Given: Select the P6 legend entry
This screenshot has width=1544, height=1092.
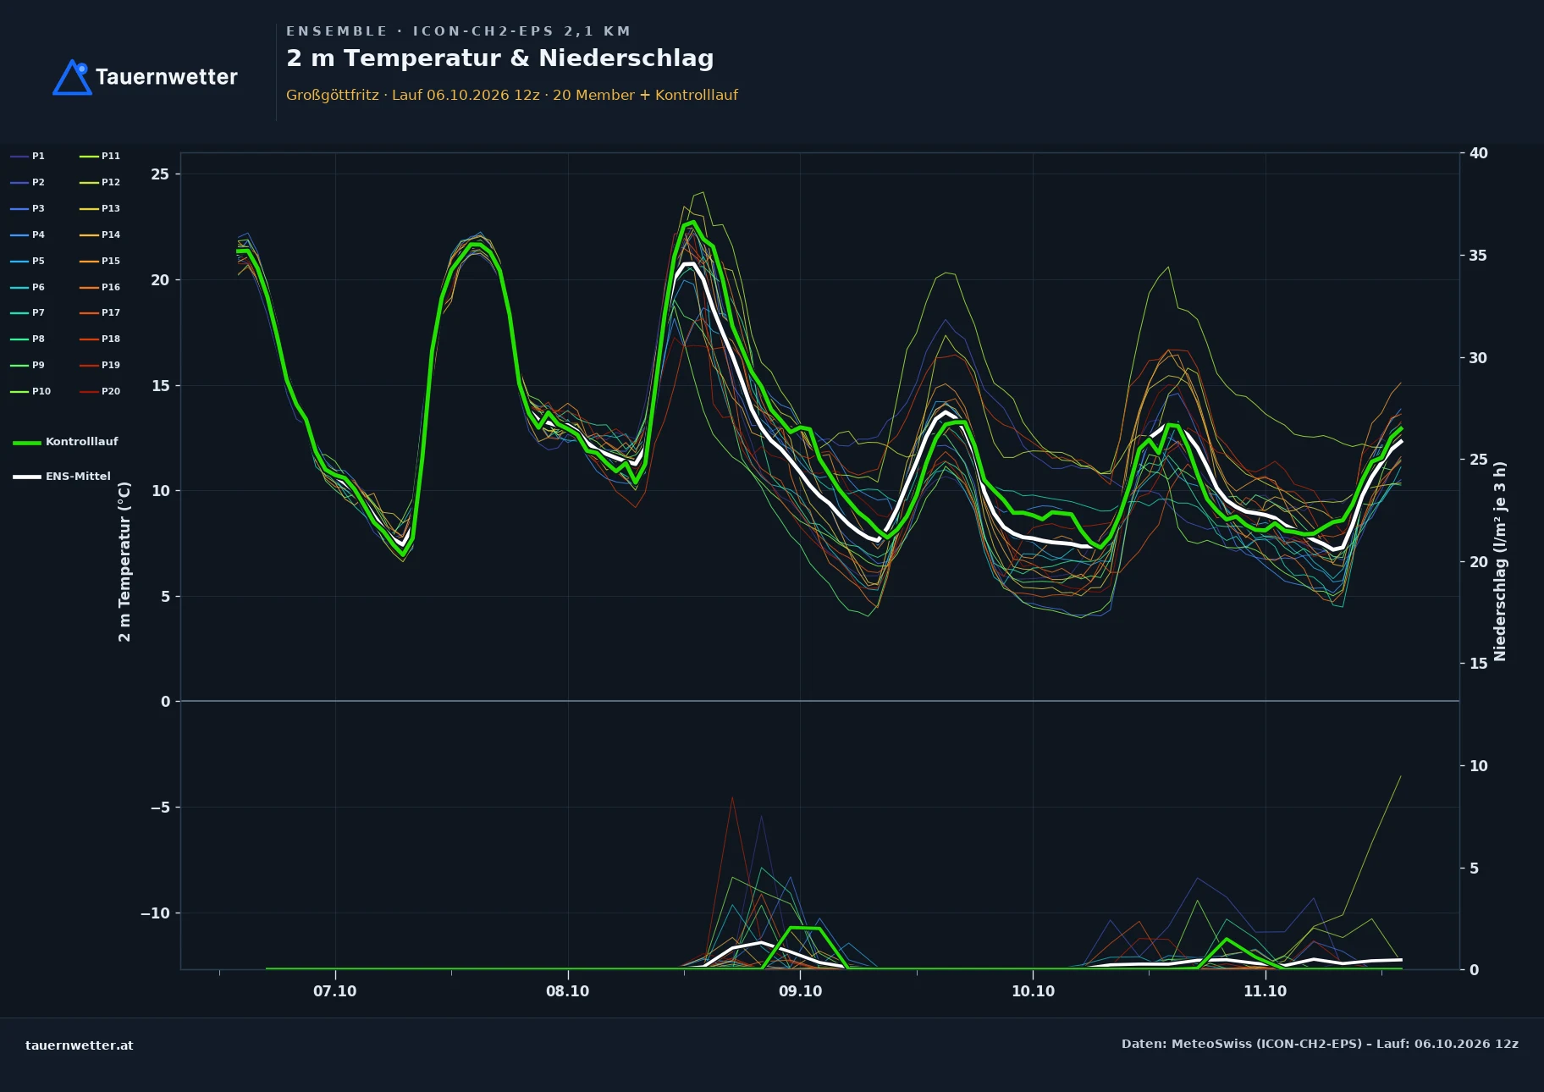Looking at the screenshot, I should pos(28,287).
